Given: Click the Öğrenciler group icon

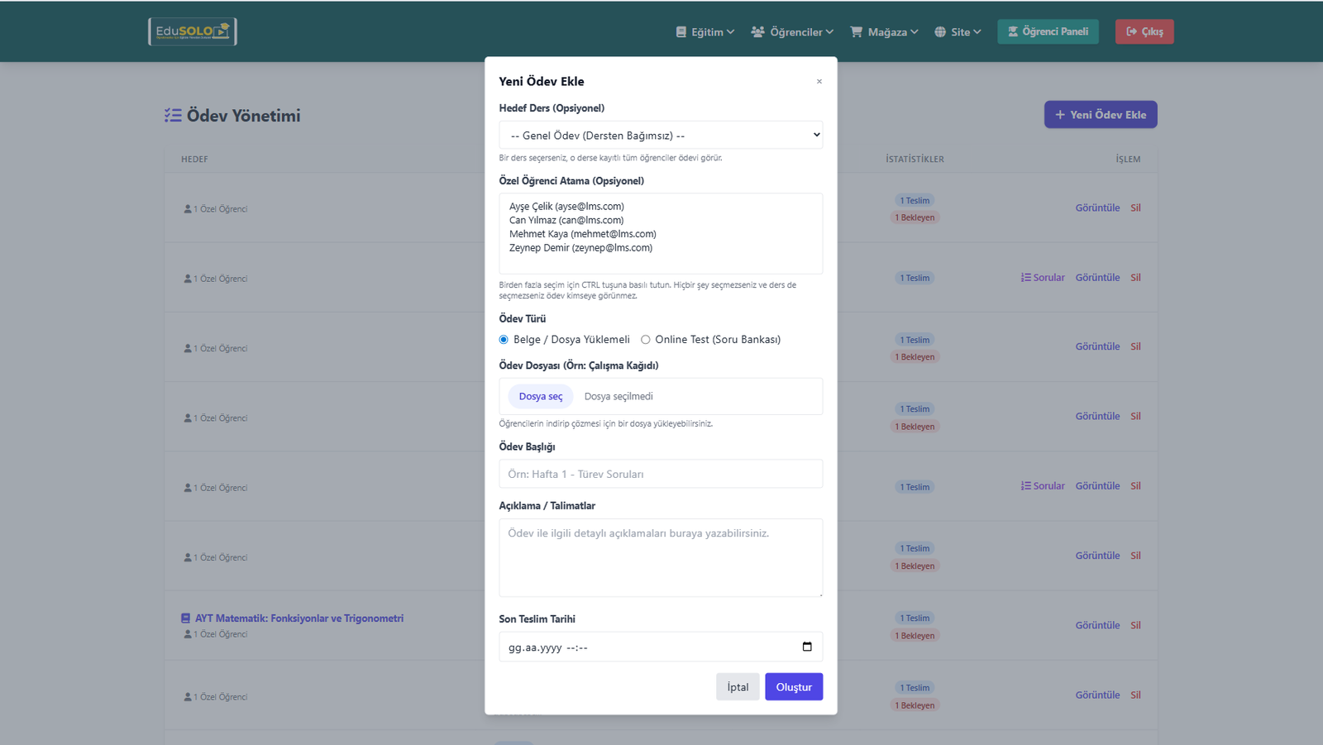Looking at the screenshot, I should coord(757,32).
